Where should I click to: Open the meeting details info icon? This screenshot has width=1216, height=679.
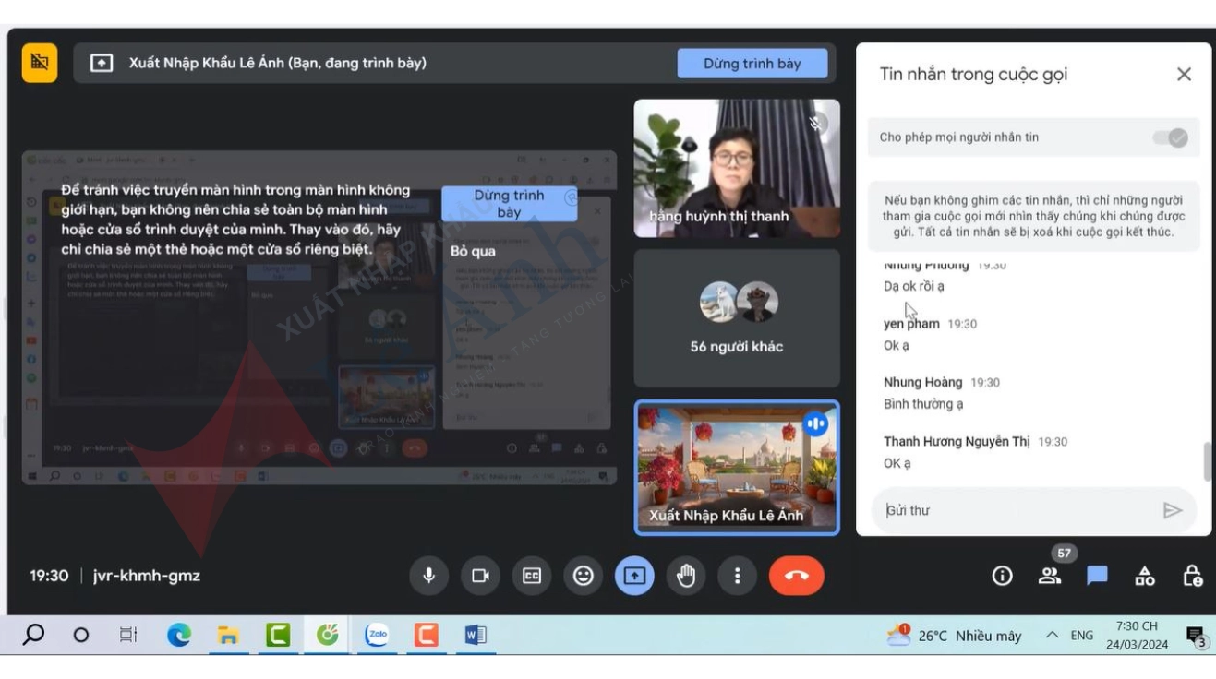1002,576
